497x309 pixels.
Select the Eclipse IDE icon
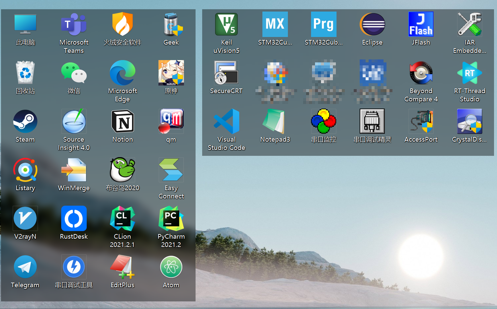pos(372,24)
